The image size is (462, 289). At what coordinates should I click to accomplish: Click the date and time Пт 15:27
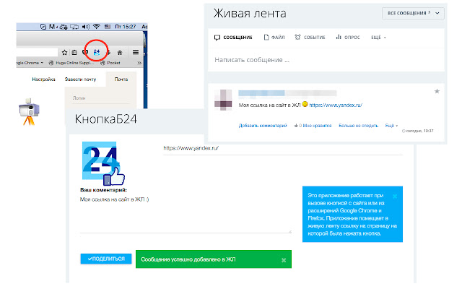(x=126, y=27)
